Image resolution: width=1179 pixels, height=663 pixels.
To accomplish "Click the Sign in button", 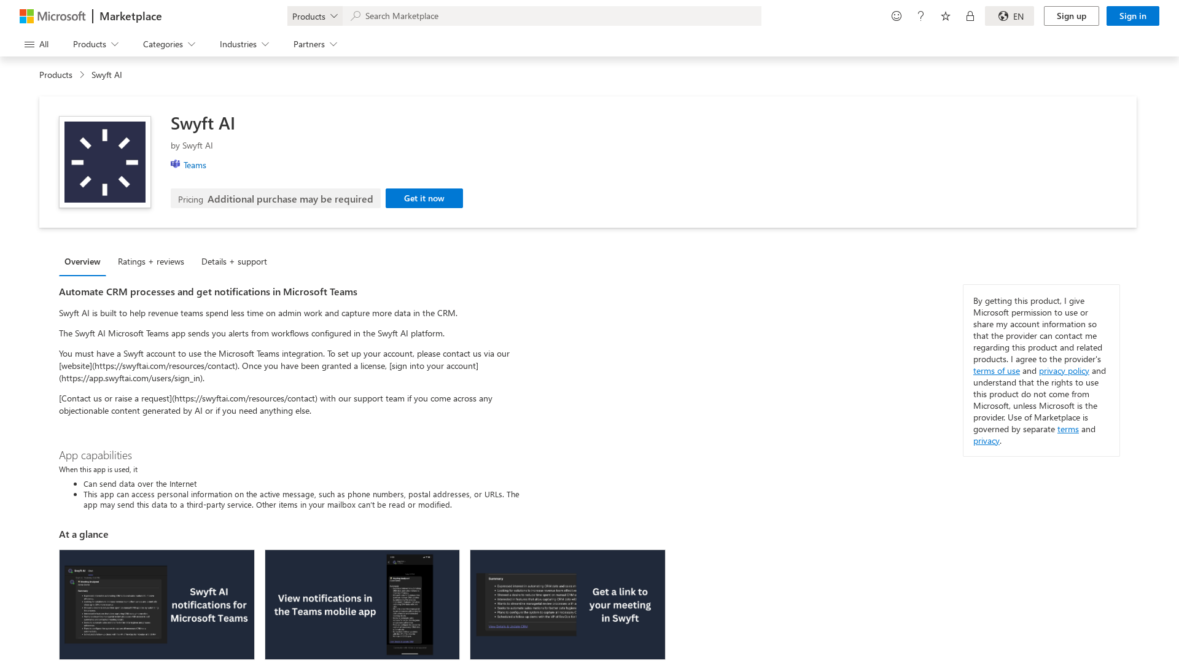I will click(x=1132, y=16).
